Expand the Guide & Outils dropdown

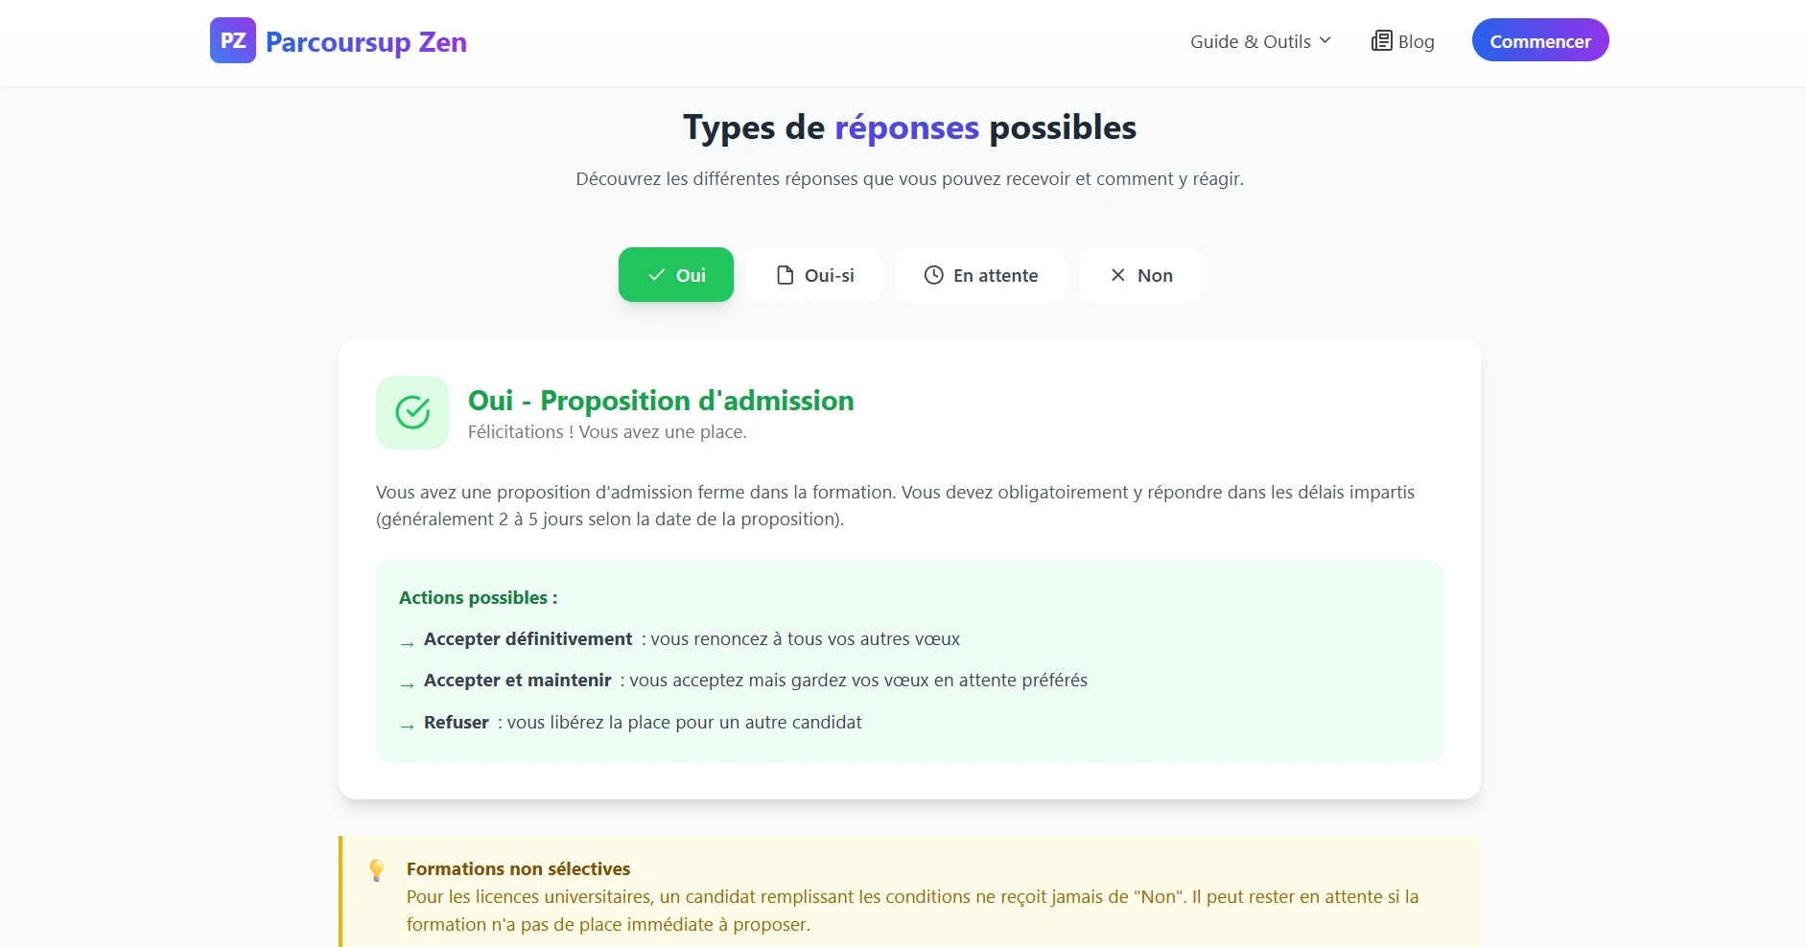[x=1260, y=41]
